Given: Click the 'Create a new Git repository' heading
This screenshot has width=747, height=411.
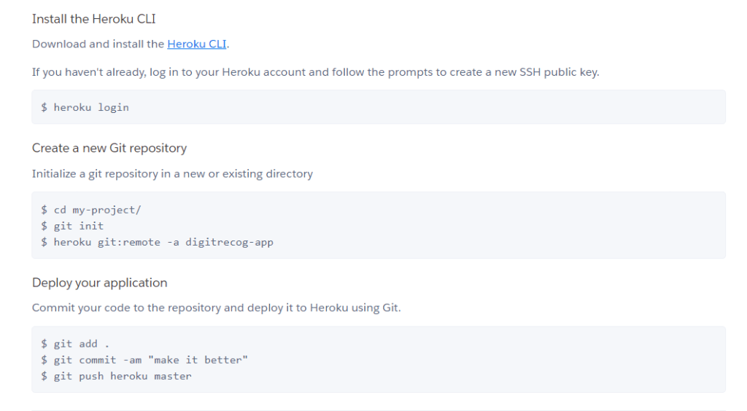Looking at the screenshot, I should pyautogui.click(x=109, y=148).
